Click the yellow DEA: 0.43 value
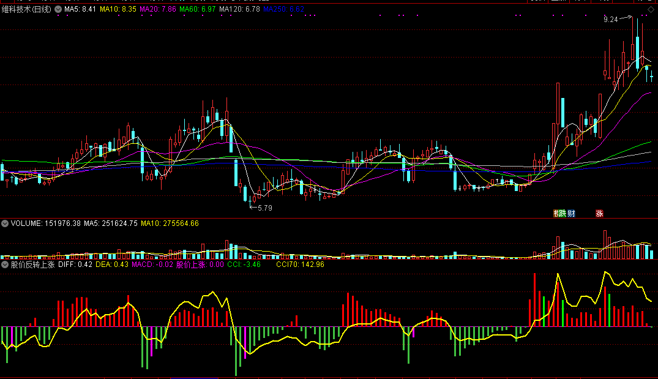Image resolution: width=658 pixels, height=379 pixels. (x=112, y=265)
